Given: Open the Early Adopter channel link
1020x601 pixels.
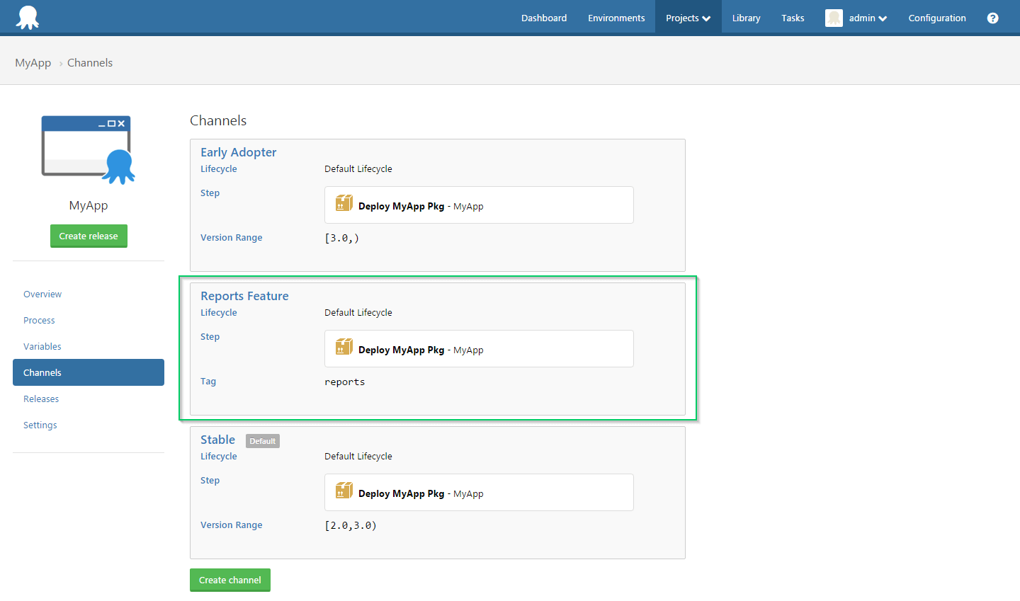Looking at the screenshot, I should point(238,152).
